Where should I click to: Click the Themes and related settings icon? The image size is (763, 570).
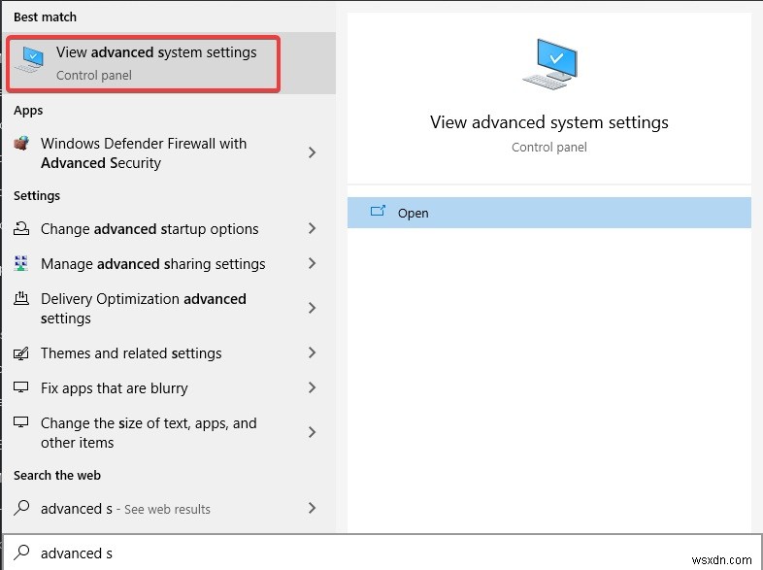point(21,353)
